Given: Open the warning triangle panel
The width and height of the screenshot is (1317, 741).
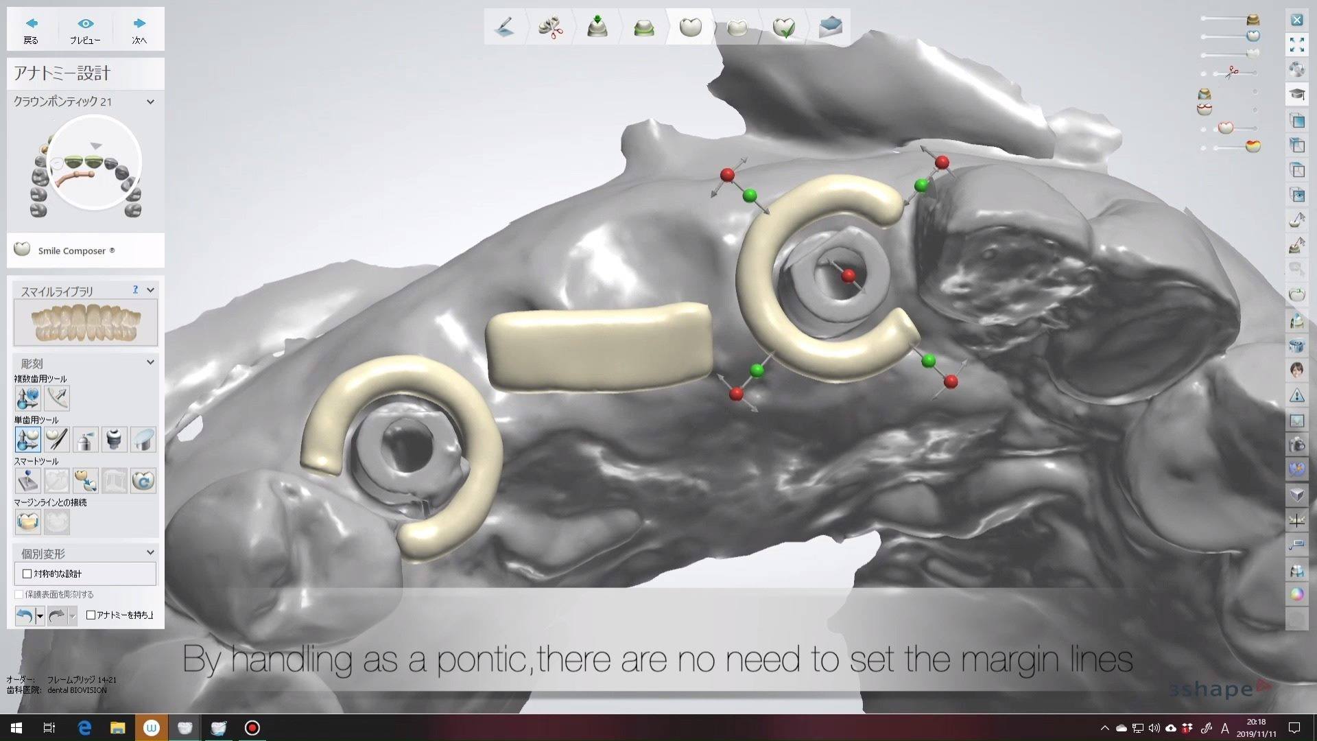Looking at the screenshot, I should coord(1296,395).
